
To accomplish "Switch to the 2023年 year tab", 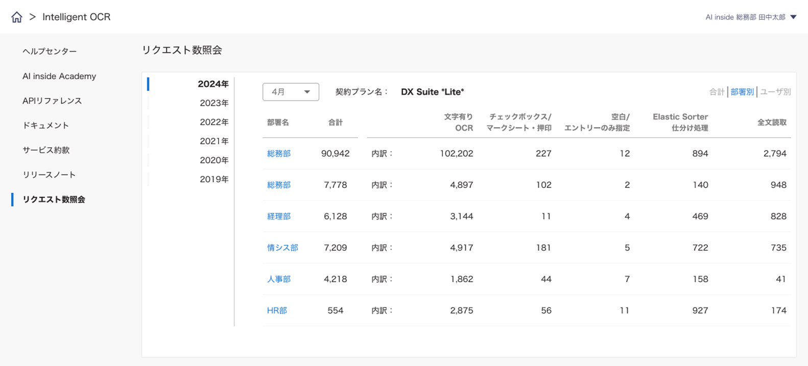I will 213,103.
